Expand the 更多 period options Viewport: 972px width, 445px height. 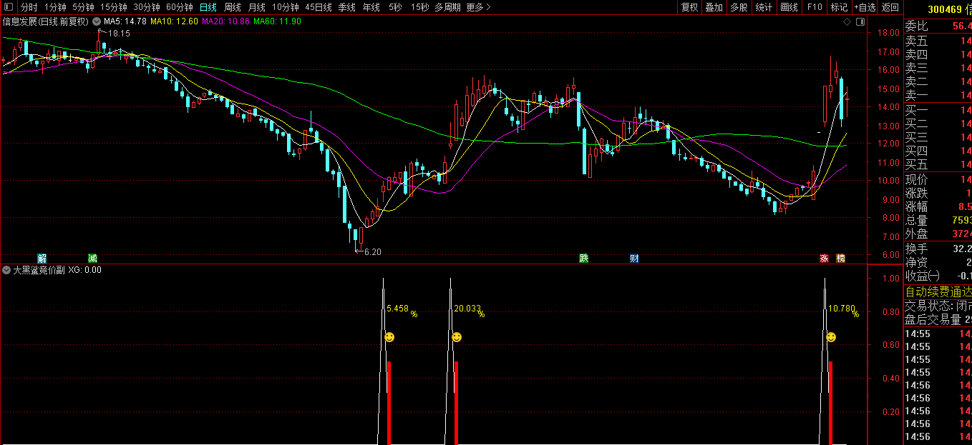[478, 7]
